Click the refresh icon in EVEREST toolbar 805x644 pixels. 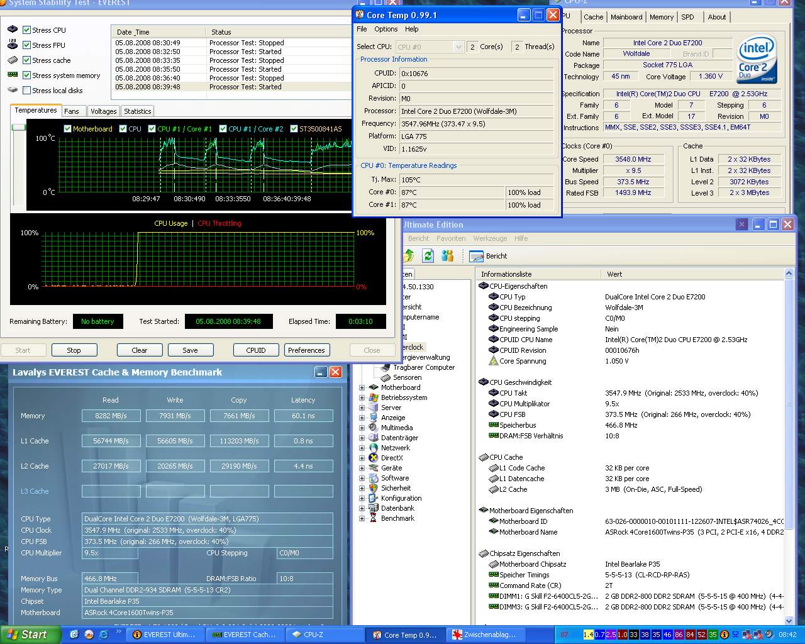pos(428,255)
